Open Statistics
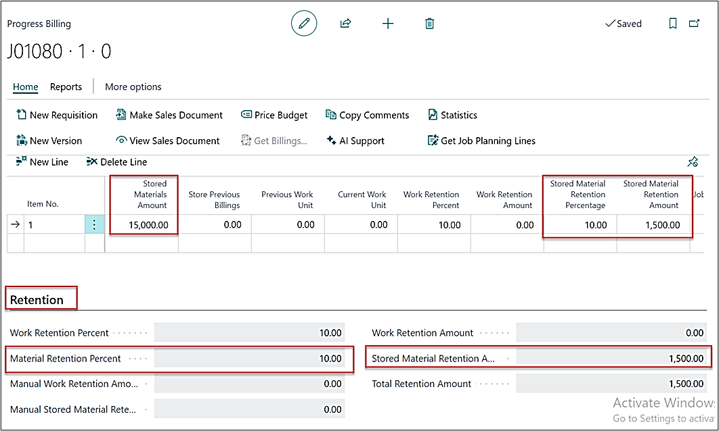Screen dimensions: 719x431 (452, 115)
